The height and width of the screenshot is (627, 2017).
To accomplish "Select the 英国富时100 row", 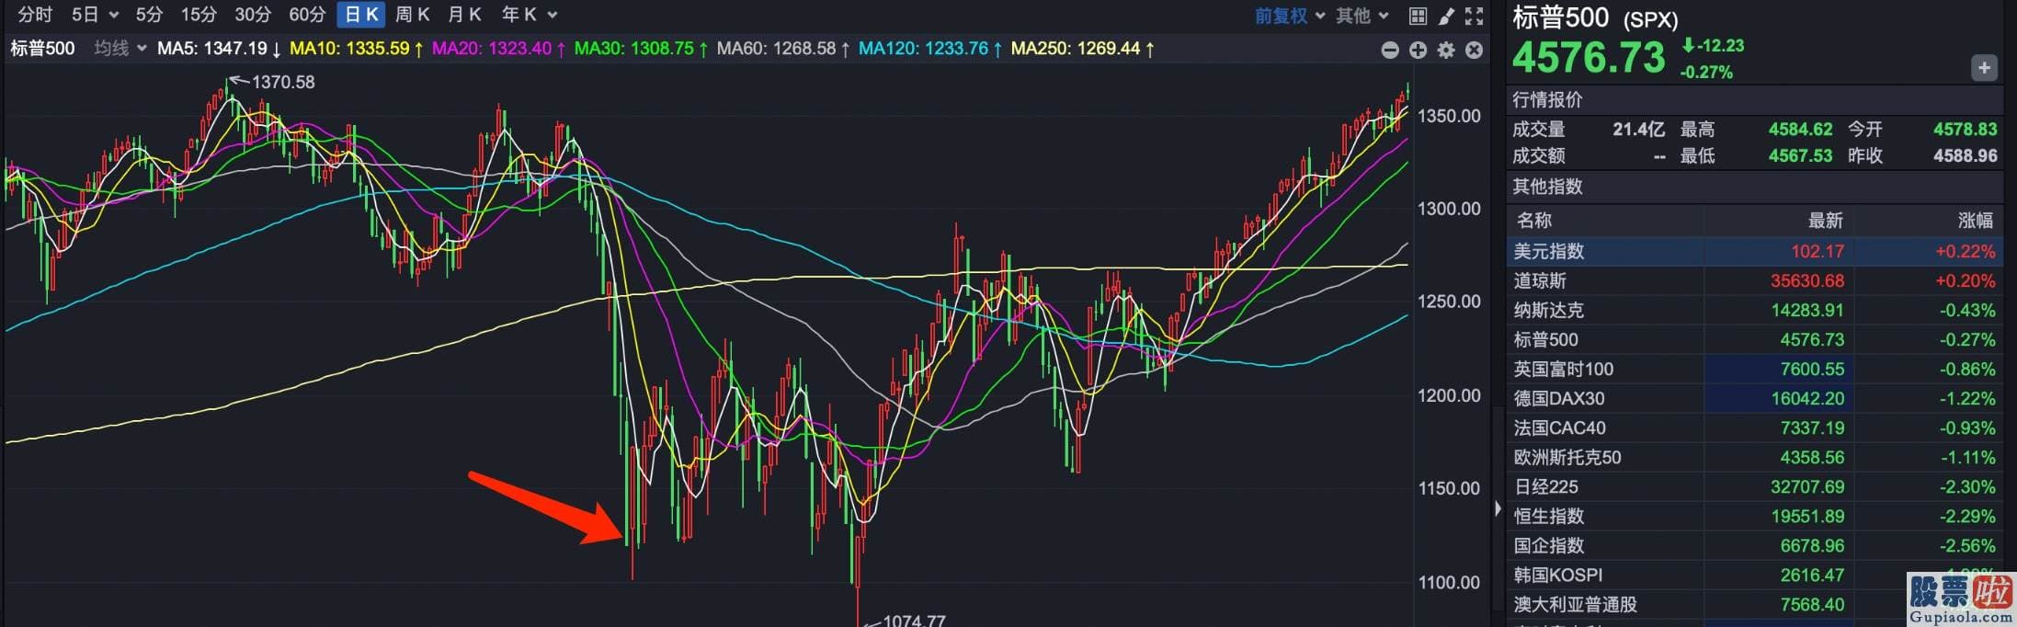I will point(1755,369).
